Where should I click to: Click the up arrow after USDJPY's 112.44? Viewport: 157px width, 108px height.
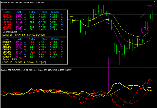[x=25, y=42]
